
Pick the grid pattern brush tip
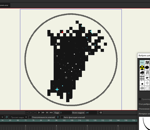point(142,78)
